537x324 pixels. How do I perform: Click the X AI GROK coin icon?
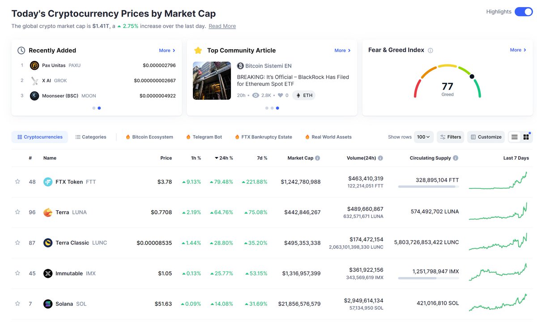click(x=34, y=81)
